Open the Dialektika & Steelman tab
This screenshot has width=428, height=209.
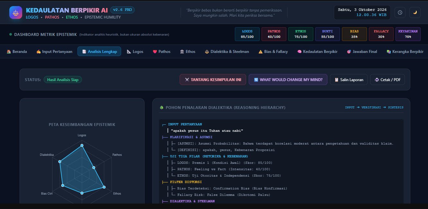(227, 51)
